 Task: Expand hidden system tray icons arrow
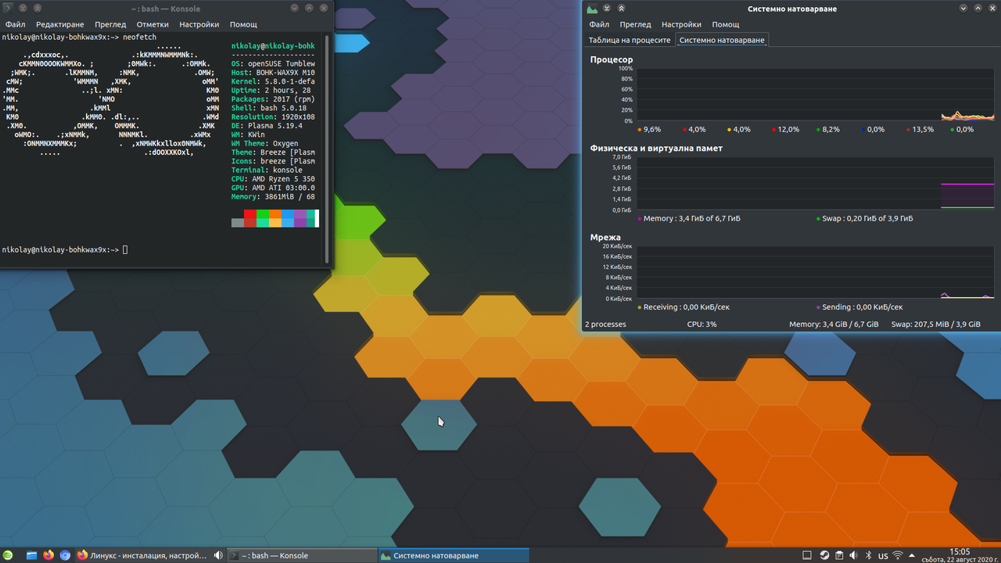coord(912,555)
